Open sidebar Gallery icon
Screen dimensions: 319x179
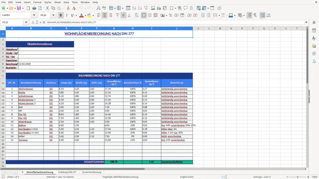pyautogui.click(x=314, y=46)
